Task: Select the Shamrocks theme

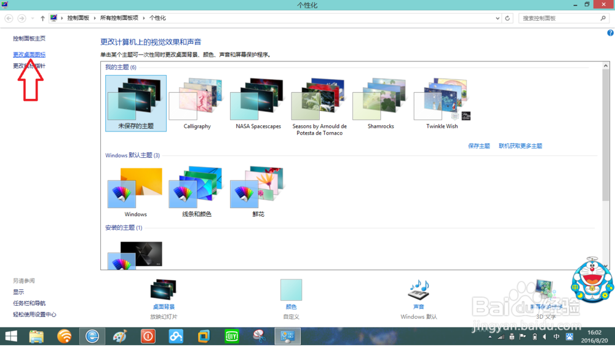Action: [381, 103]
